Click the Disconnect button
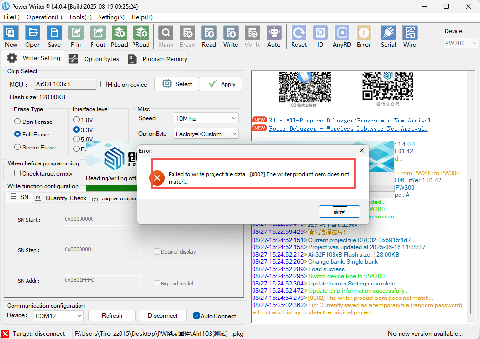 pos(162,316)
